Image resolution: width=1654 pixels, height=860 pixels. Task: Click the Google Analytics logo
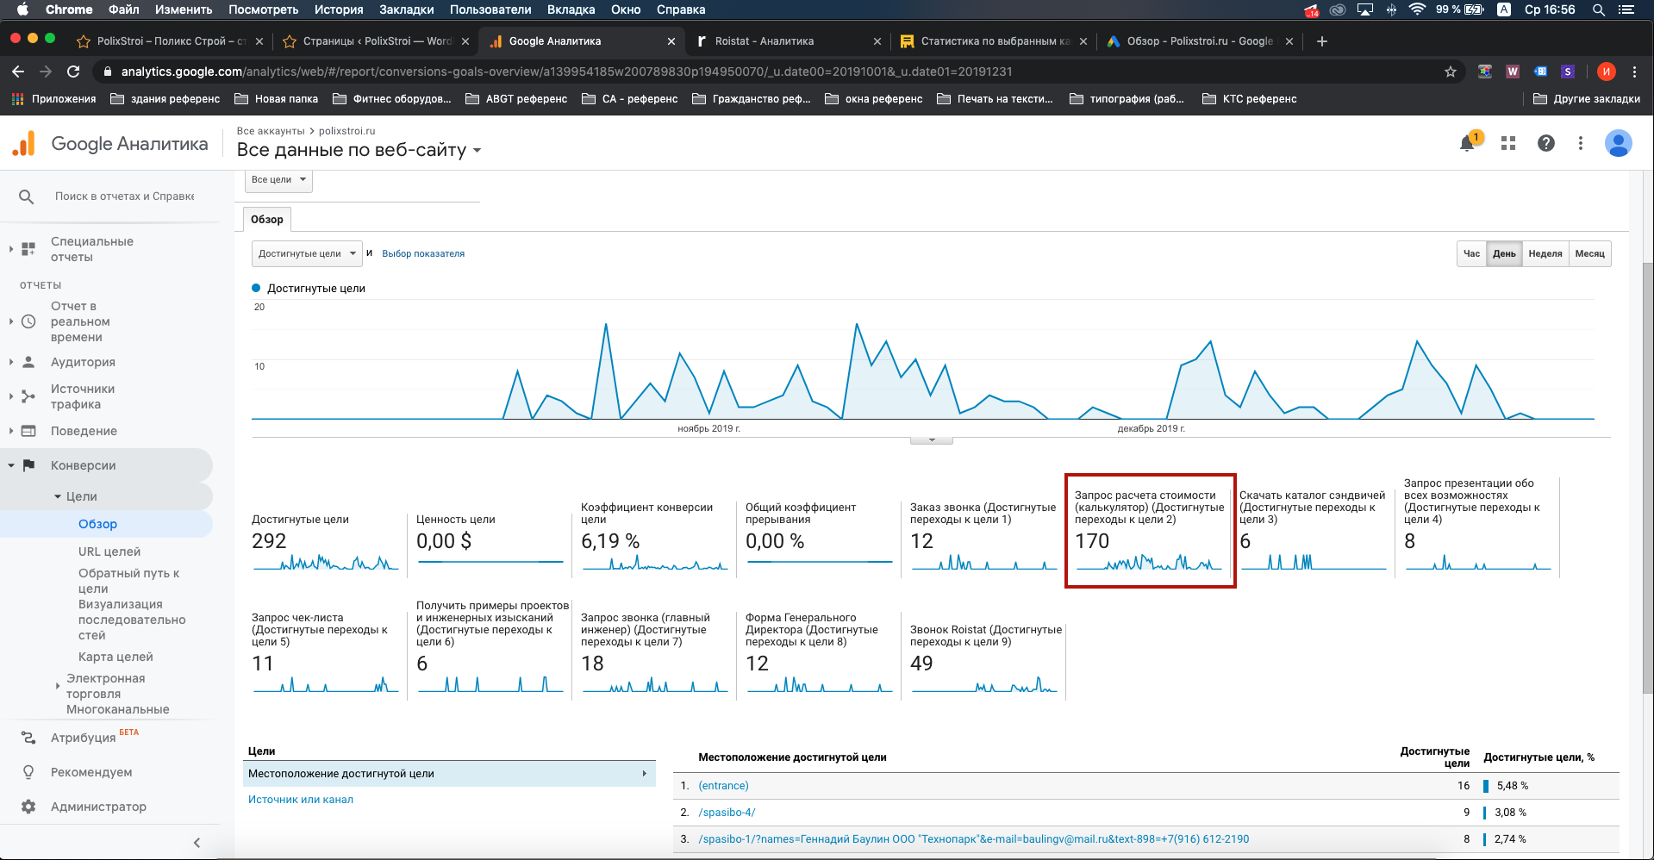[24, 143]
